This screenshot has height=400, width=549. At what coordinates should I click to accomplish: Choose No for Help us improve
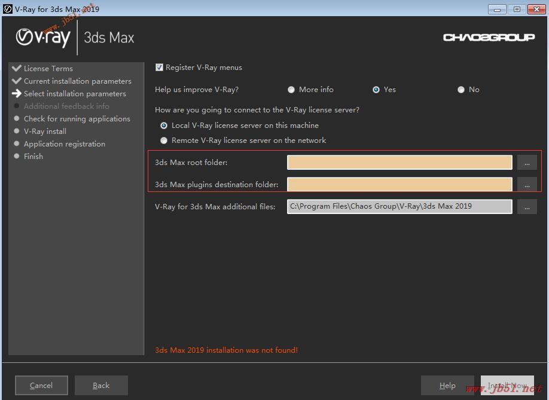tap(460, 90)
